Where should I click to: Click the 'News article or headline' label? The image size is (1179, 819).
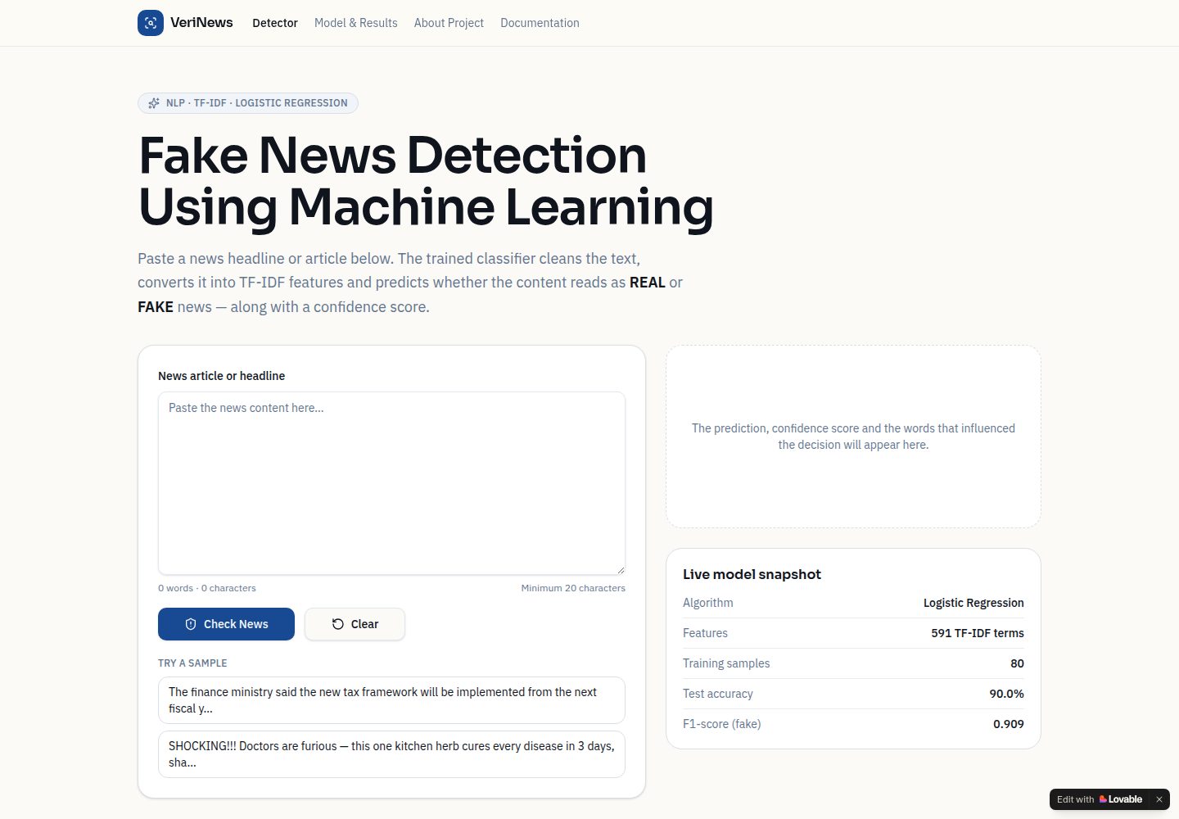pyautogui.click(x=222, y=376)
